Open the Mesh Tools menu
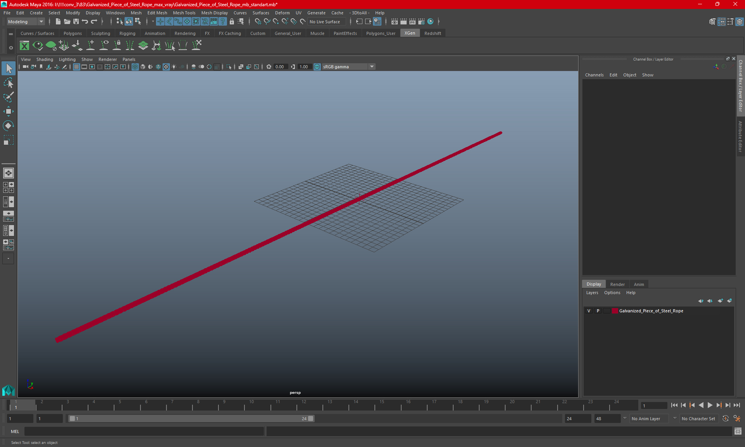The width and height of the screenshot is (745, 447). coord(184,13)
